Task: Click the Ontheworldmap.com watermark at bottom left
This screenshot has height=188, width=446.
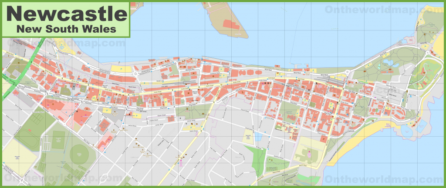Action: point(61,179)
